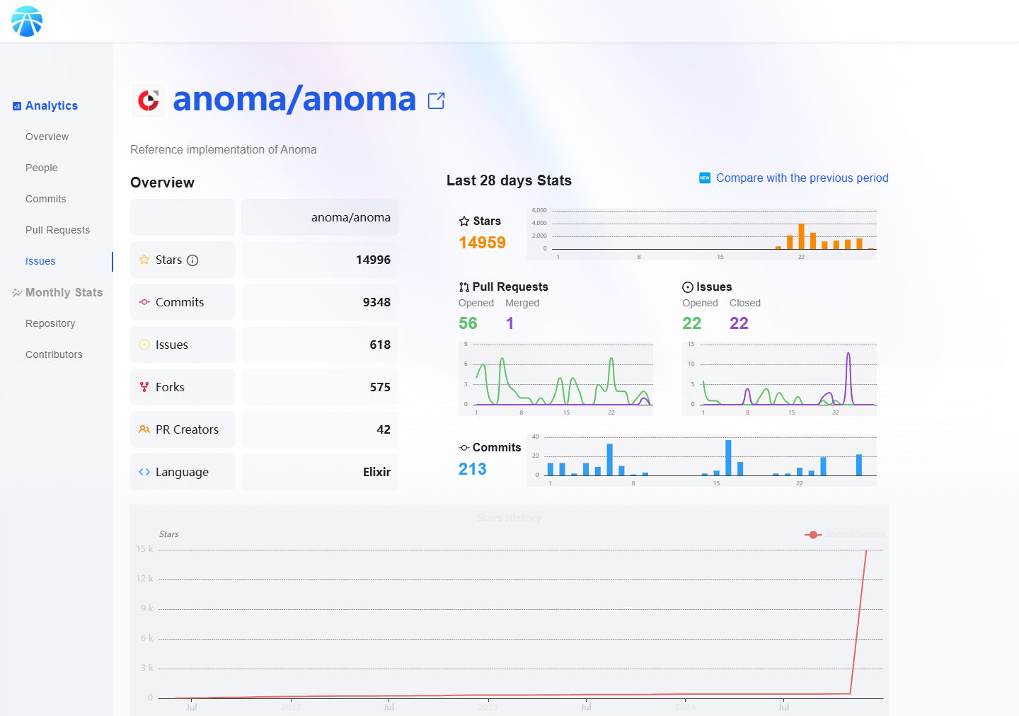
Task: Click the PR Creators label
Action: [187, 429]
